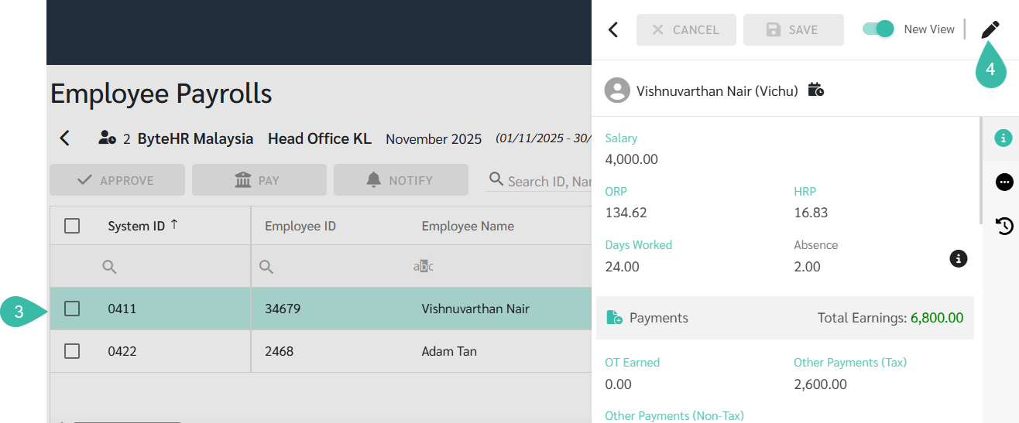
Task: Click the ByteHR Malaysia company name
Action: click(x=195, y=139)
